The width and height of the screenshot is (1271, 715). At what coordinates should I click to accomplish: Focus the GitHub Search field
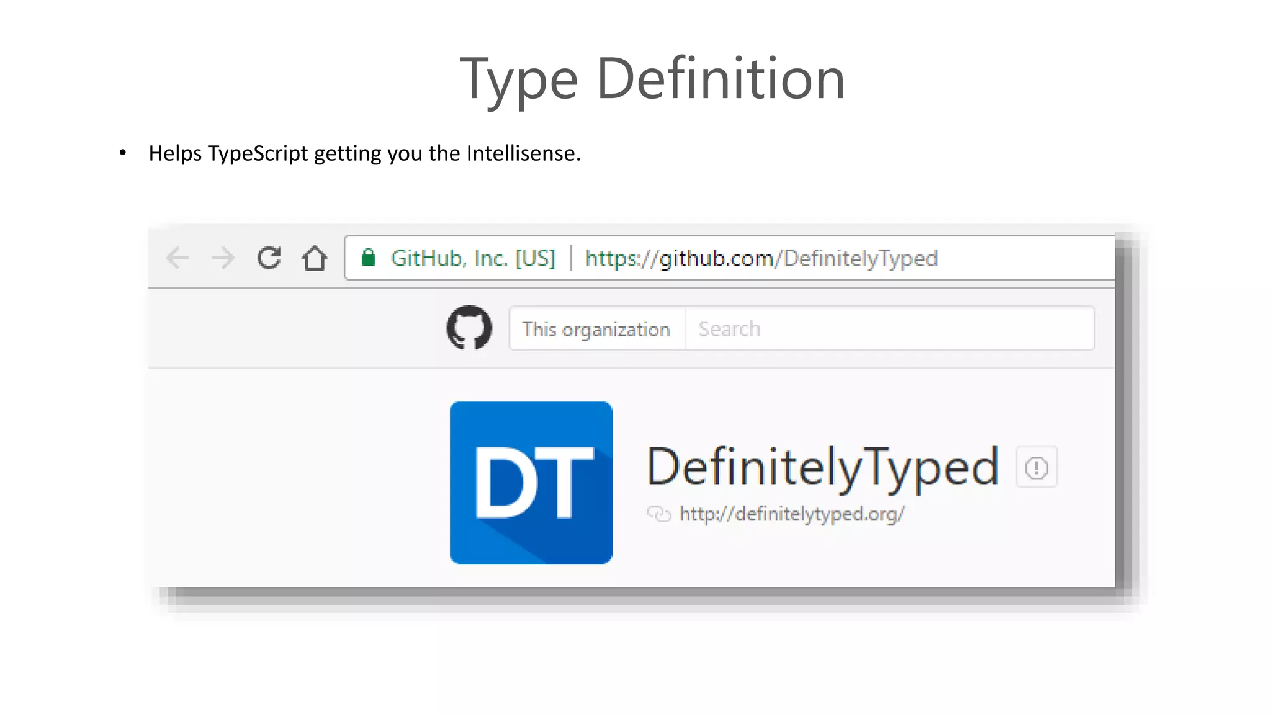click(889, 328)
